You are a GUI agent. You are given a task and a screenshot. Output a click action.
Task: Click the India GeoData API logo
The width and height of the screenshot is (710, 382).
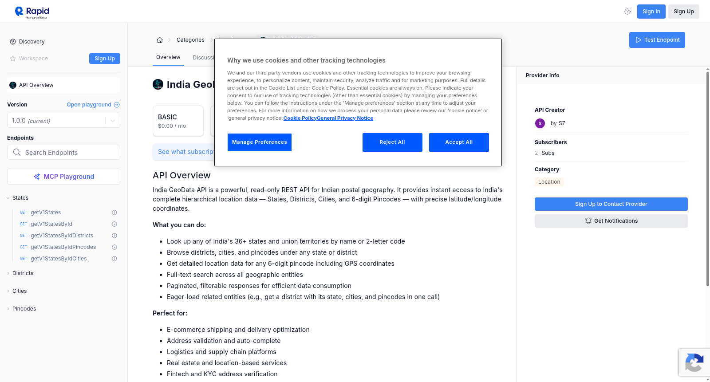point(158,84)
